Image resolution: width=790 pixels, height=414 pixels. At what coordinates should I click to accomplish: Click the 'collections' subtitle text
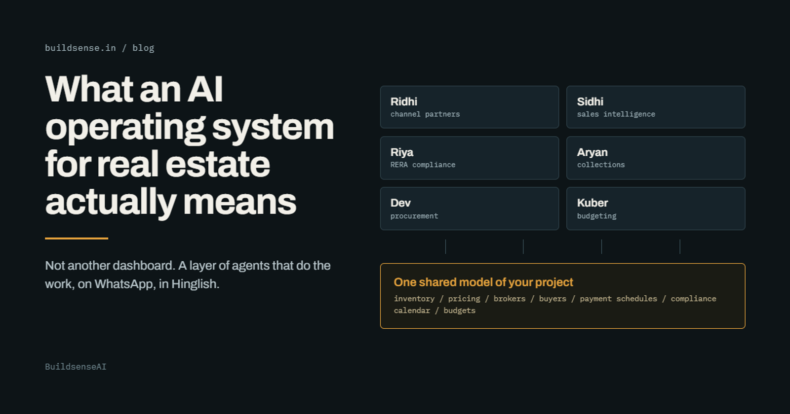coord(601,165)
